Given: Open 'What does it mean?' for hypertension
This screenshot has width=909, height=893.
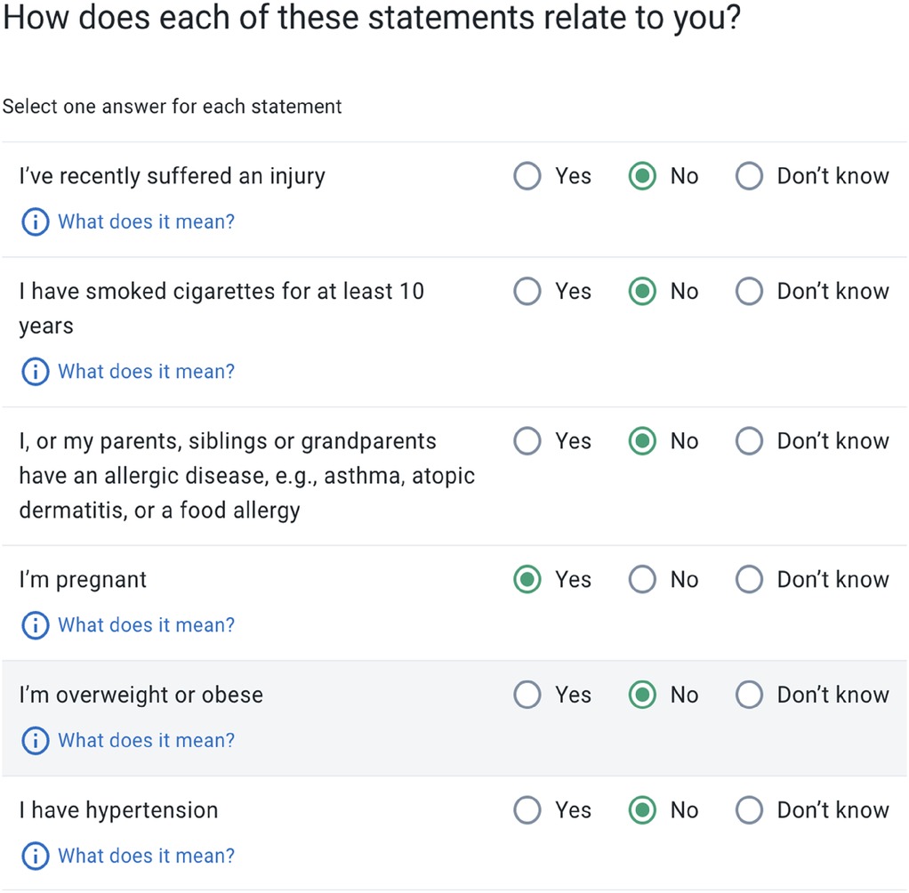Looking at the screenshot, I should coord(146,857).
